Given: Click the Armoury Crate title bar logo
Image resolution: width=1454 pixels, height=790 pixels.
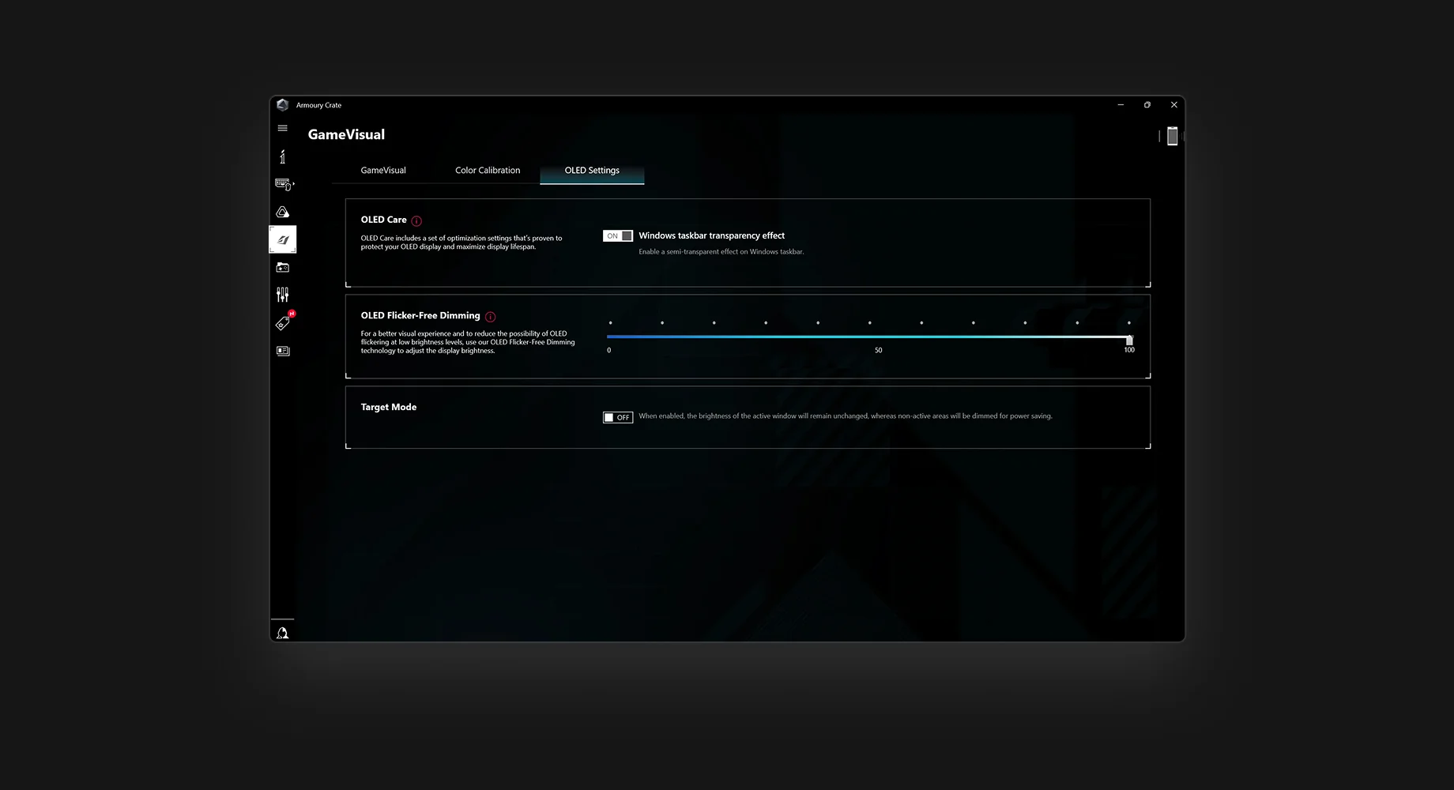Looking at the screenshot, I should (x=283, y=104).
